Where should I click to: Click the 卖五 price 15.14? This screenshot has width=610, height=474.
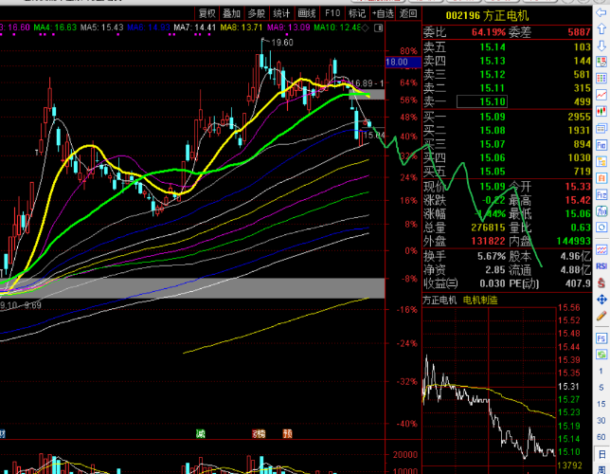click(493, 47)
